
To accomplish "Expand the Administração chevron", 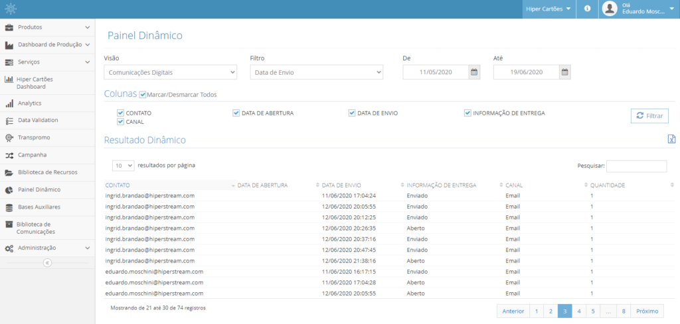I will click(88, 248).
